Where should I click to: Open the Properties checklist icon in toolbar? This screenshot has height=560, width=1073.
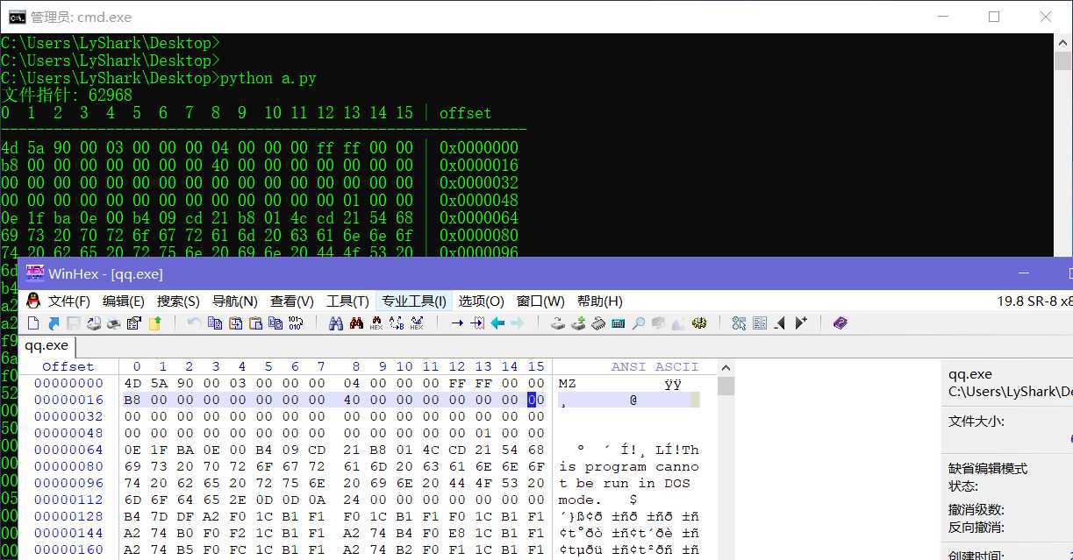133,323
